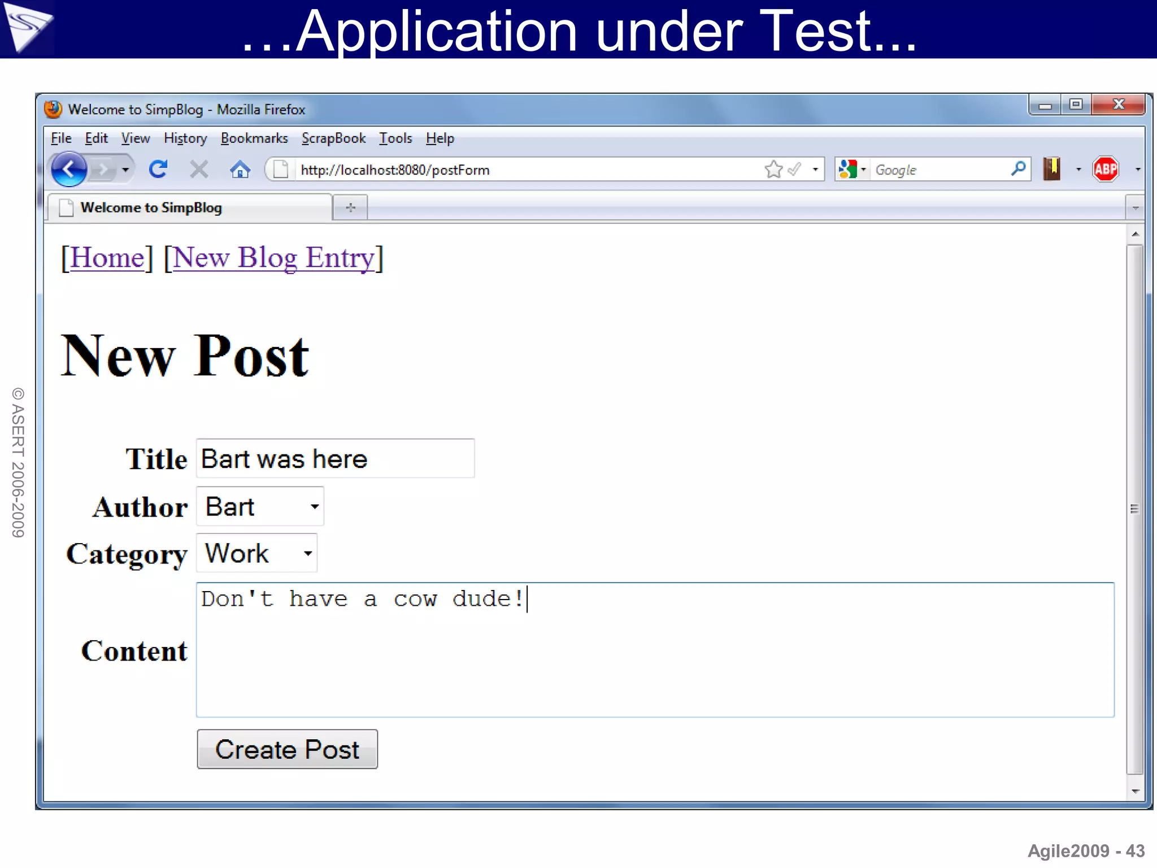
Task: Open the Help menu
Action: 440,138
